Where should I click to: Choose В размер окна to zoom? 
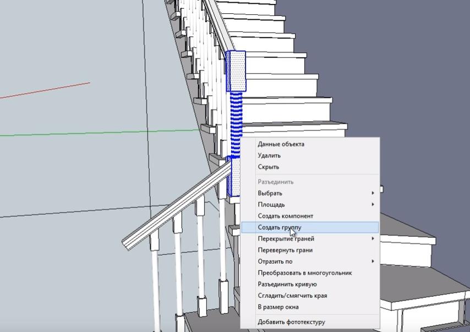pos(280,307)
